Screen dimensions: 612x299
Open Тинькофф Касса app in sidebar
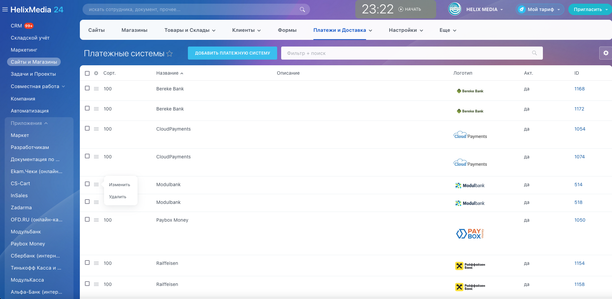pos(36,268)
